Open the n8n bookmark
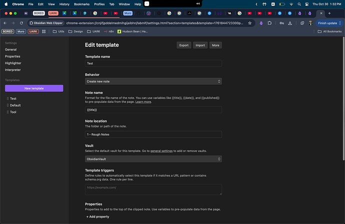This screenshot has height=224, width=345. 109,31
